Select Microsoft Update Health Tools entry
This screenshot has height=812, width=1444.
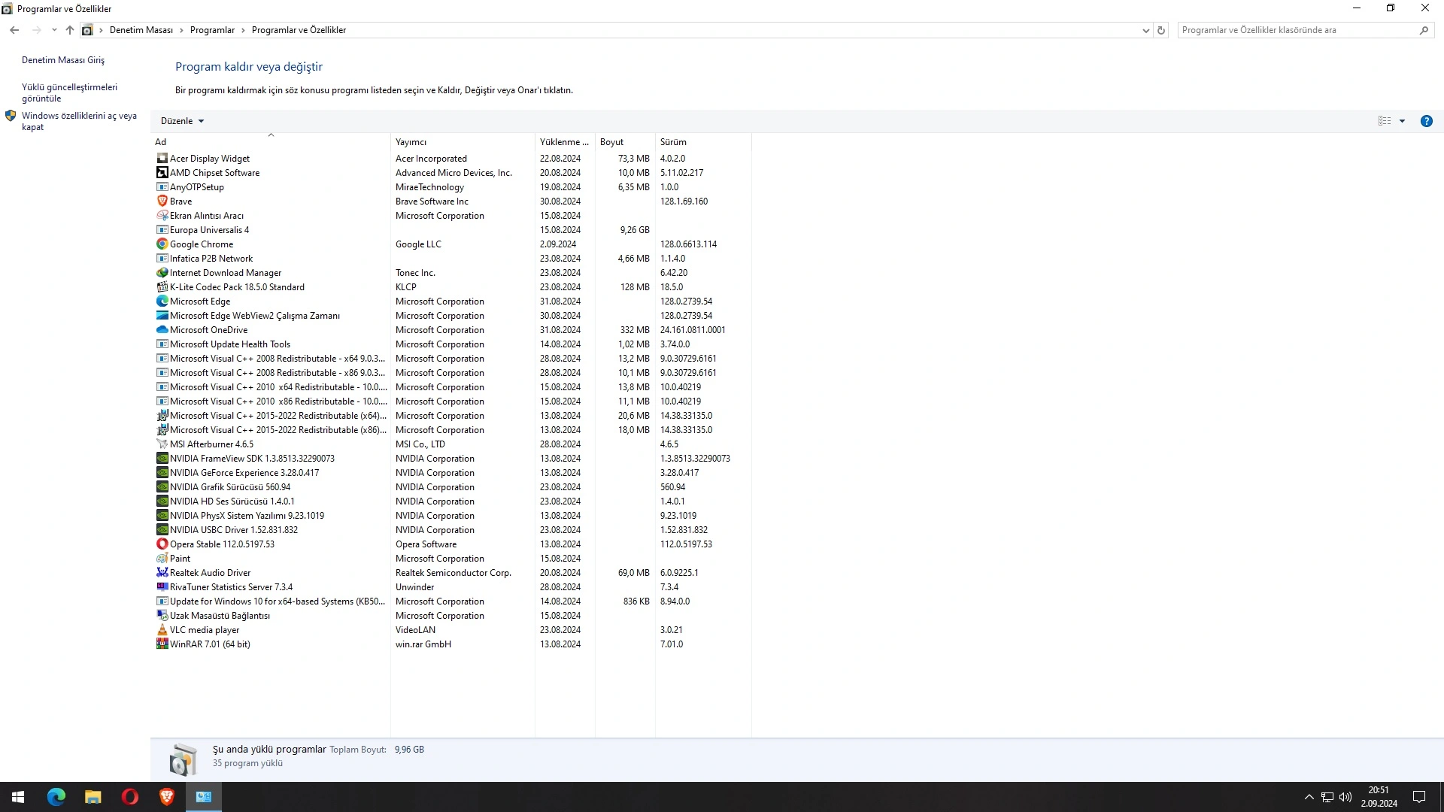(451, 344)
